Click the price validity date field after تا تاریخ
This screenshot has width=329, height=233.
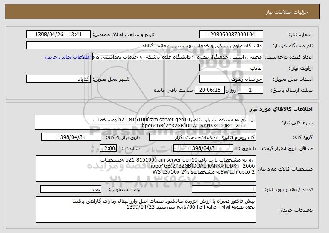click(203, 148)
